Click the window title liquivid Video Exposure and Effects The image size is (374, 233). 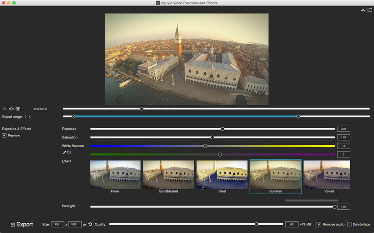189,3
